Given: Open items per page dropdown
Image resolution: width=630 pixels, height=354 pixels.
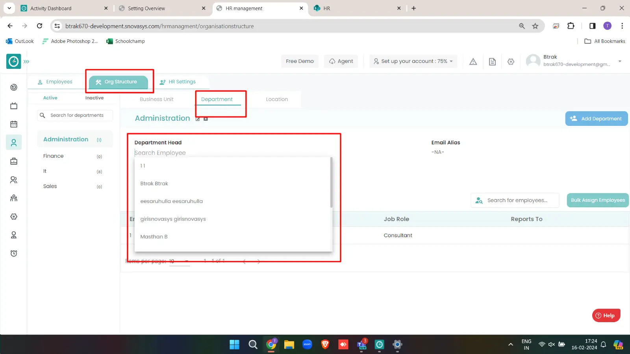Looking at the screenshot, I should tap(180, 261).
